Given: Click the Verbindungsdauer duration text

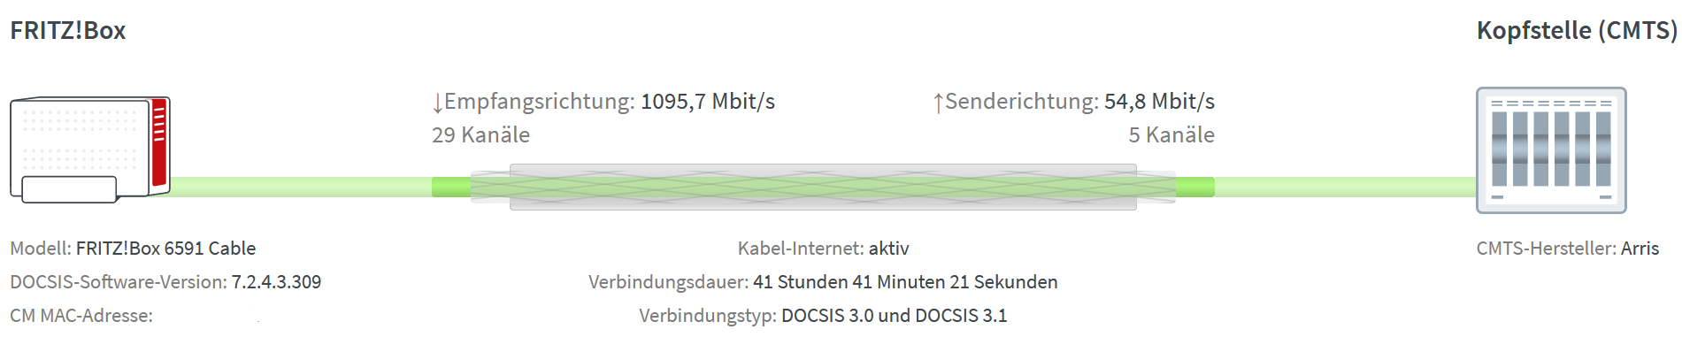Looking at the screenshot, I should (823, 282).
